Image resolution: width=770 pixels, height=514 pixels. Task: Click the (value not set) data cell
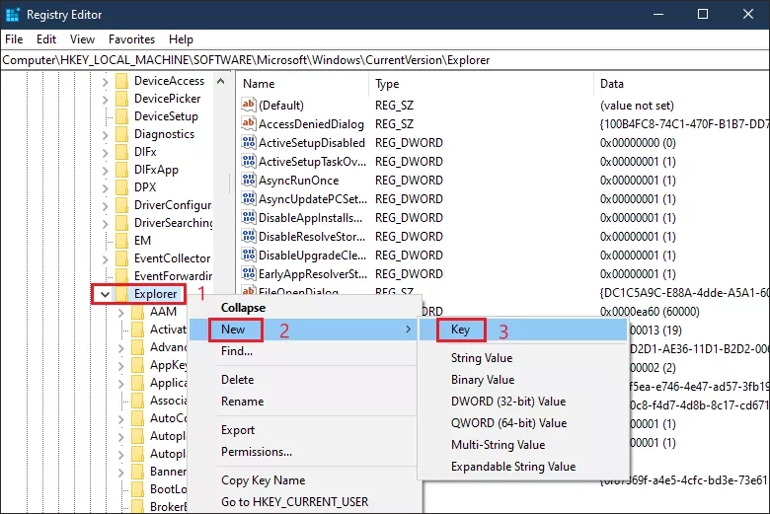point(637,105)
